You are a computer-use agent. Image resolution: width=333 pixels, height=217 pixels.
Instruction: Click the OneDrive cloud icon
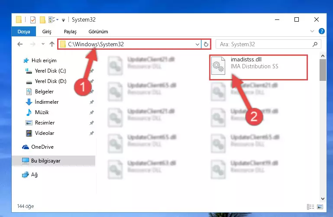(26, 147)
